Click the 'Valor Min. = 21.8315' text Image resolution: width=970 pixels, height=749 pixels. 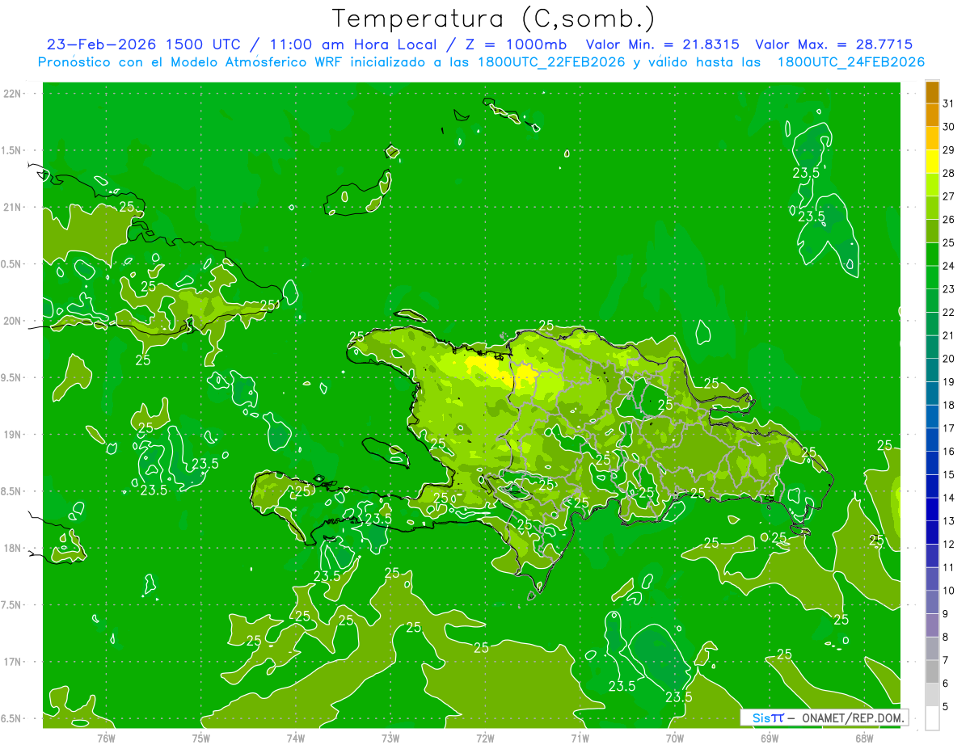662,45
